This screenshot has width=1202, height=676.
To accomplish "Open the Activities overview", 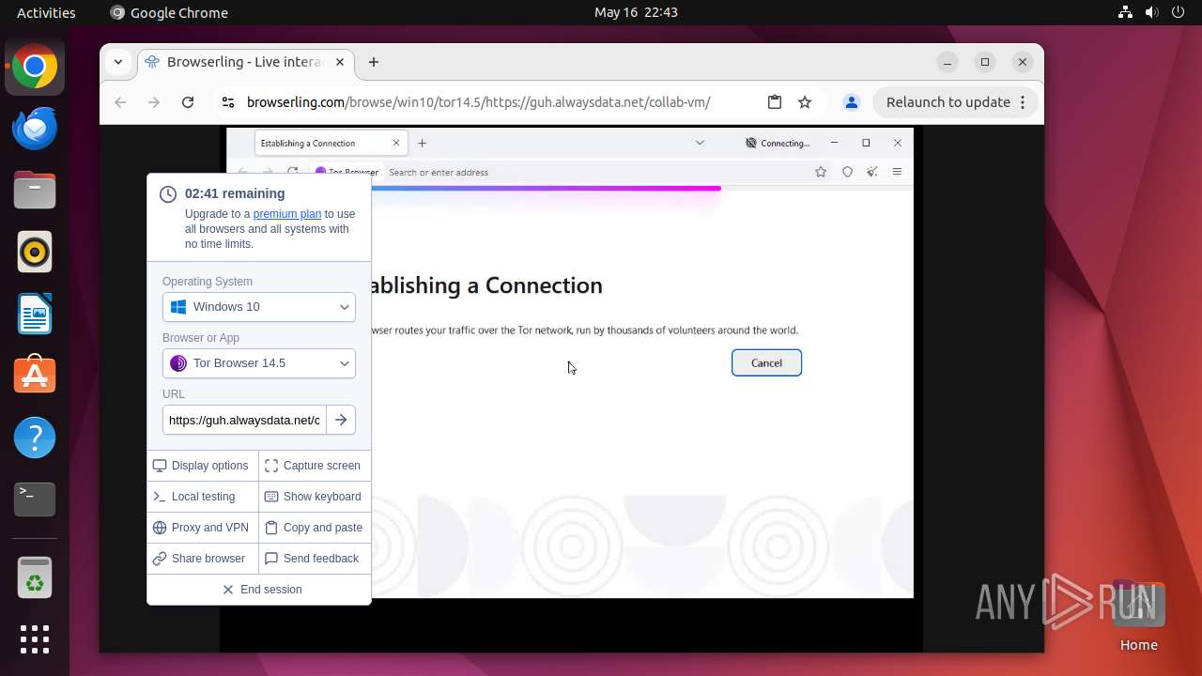I will [46, 12].
